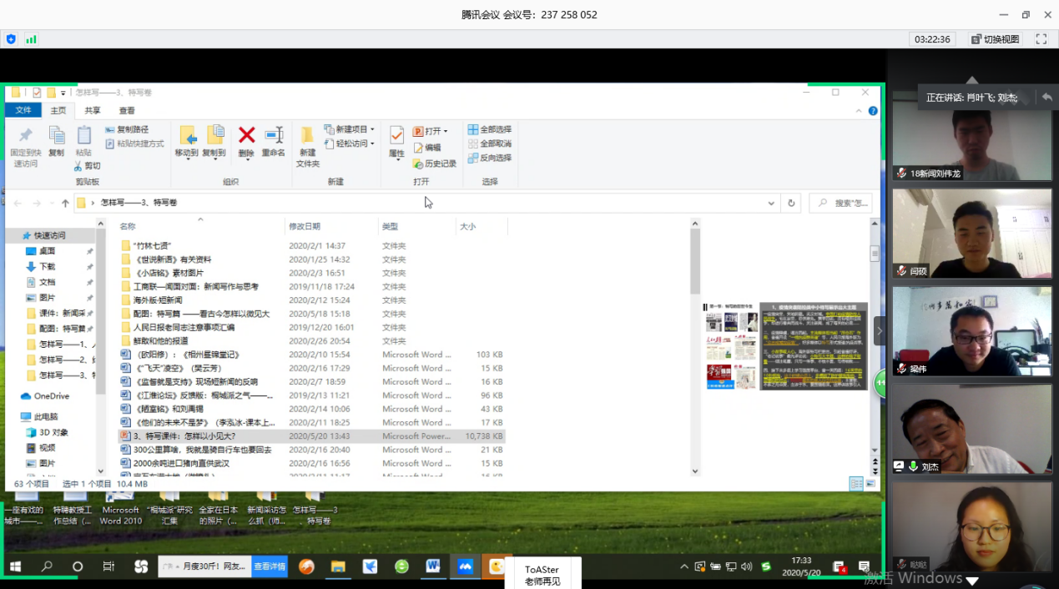Screen dimensions: 1059x589
Task: Open the View (查看) ribbon tab
Action: coord(127,110)
